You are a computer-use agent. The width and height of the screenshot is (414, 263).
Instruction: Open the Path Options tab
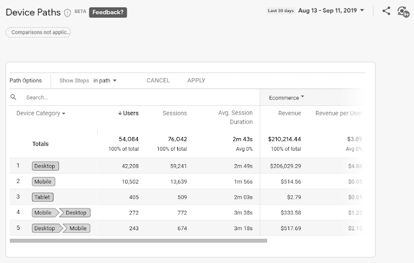[26, 80]
